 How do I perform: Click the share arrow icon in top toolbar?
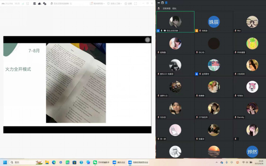click(28, 4)
